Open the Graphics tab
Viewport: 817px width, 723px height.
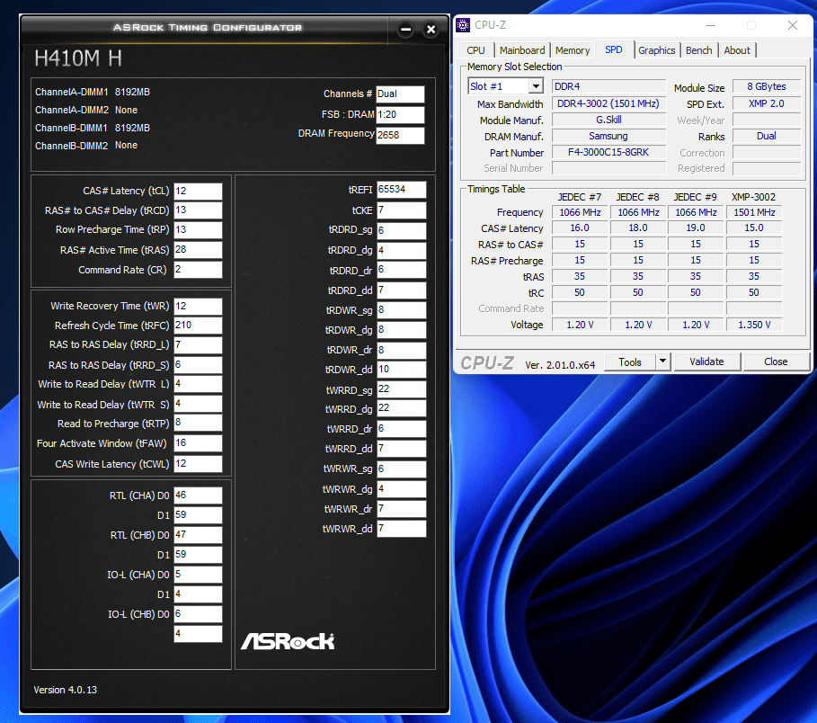click(x=656, y=50)
